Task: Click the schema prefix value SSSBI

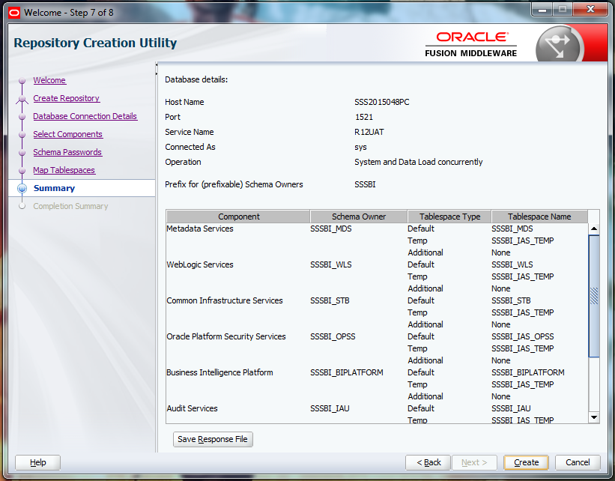Action: click(365, 184)
